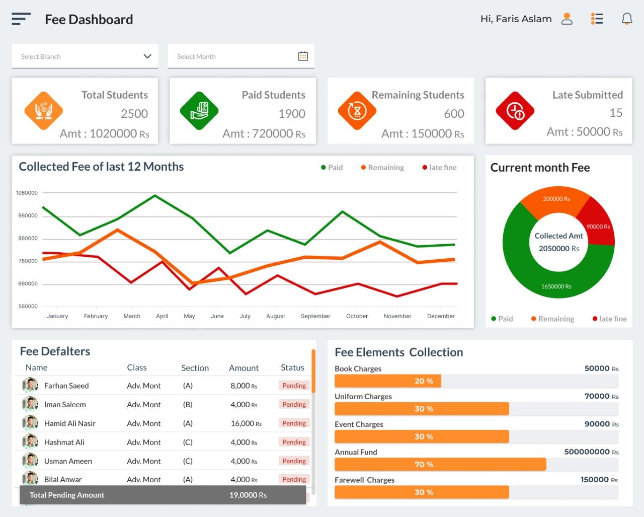644x517 pixels.
Task: Click the Event Charges 30 % progress bar
Action: (x=422, y=436)
